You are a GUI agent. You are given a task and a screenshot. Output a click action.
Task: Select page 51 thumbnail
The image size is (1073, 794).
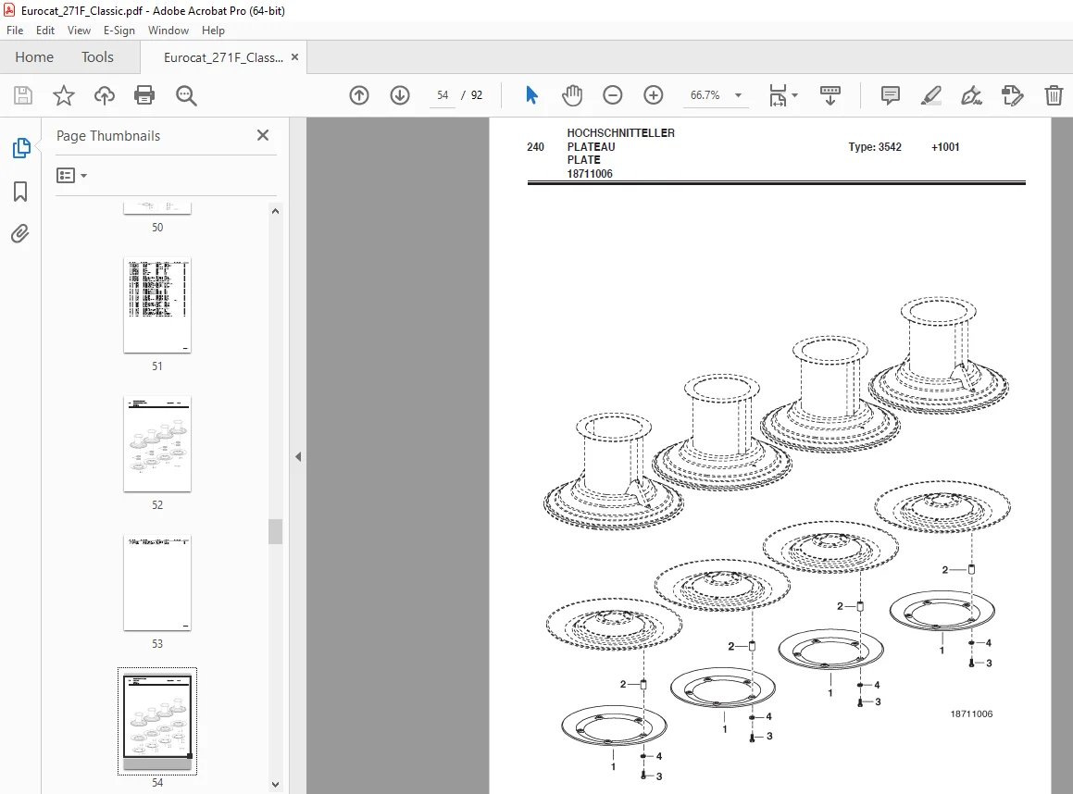[157, 305]
